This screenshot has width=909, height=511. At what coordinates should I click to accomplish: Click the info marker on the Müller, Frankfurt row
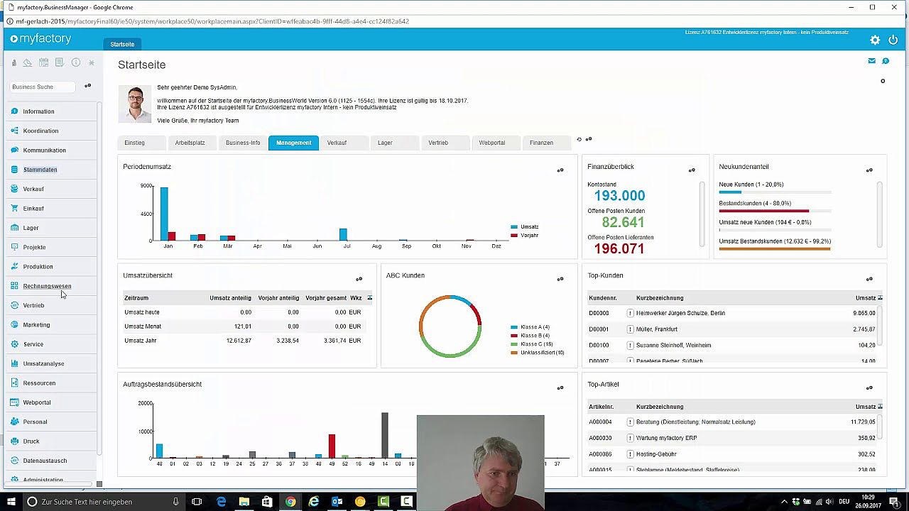(x=630, y=329)
